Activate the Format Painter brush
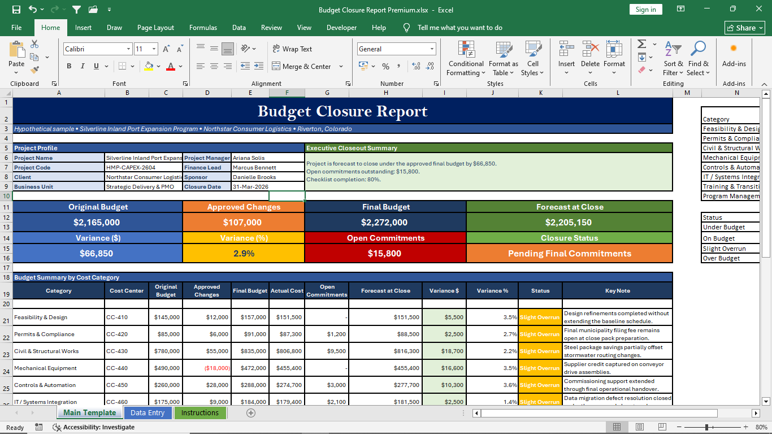Screen dimensions: 772x435 pyautogui.click(x=34, y=69)
